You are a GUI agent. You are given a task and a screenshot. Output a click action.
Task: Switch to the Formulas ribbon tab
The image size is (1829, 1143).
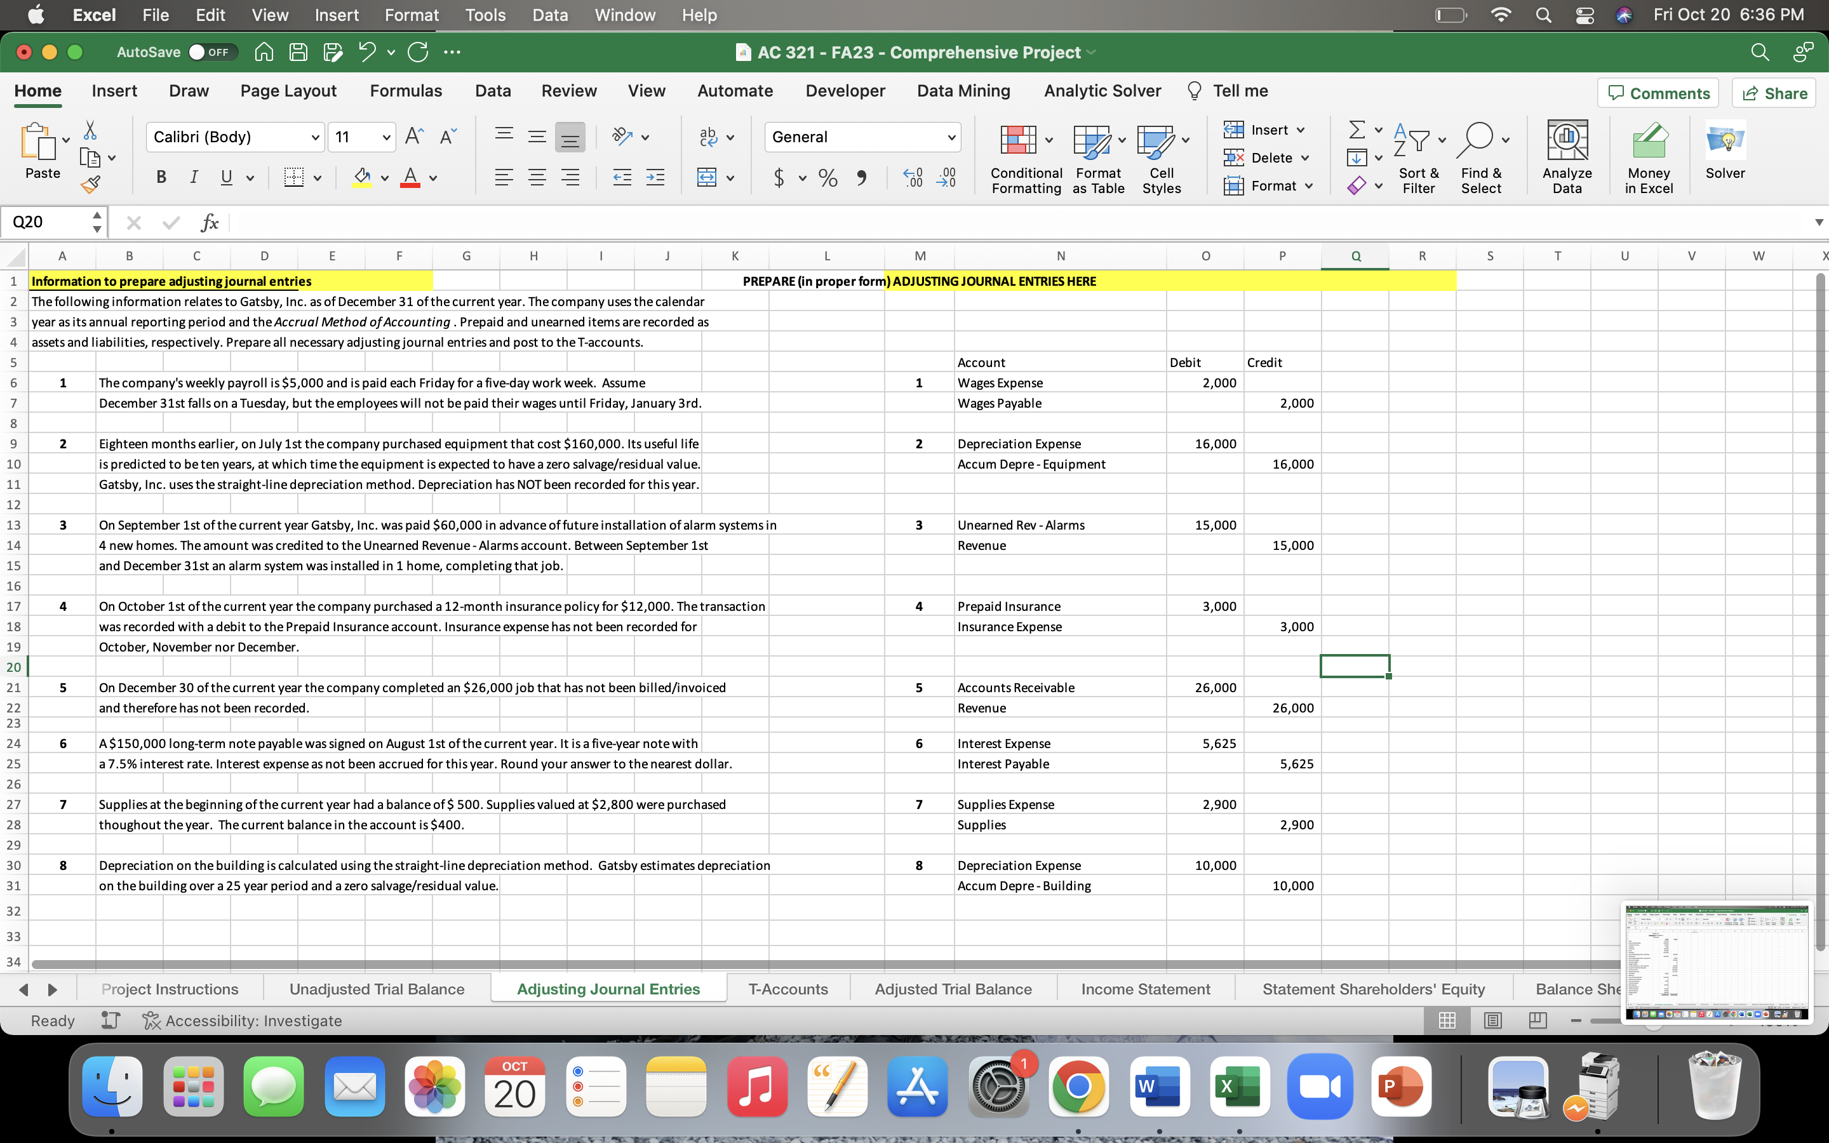[406, 91]
